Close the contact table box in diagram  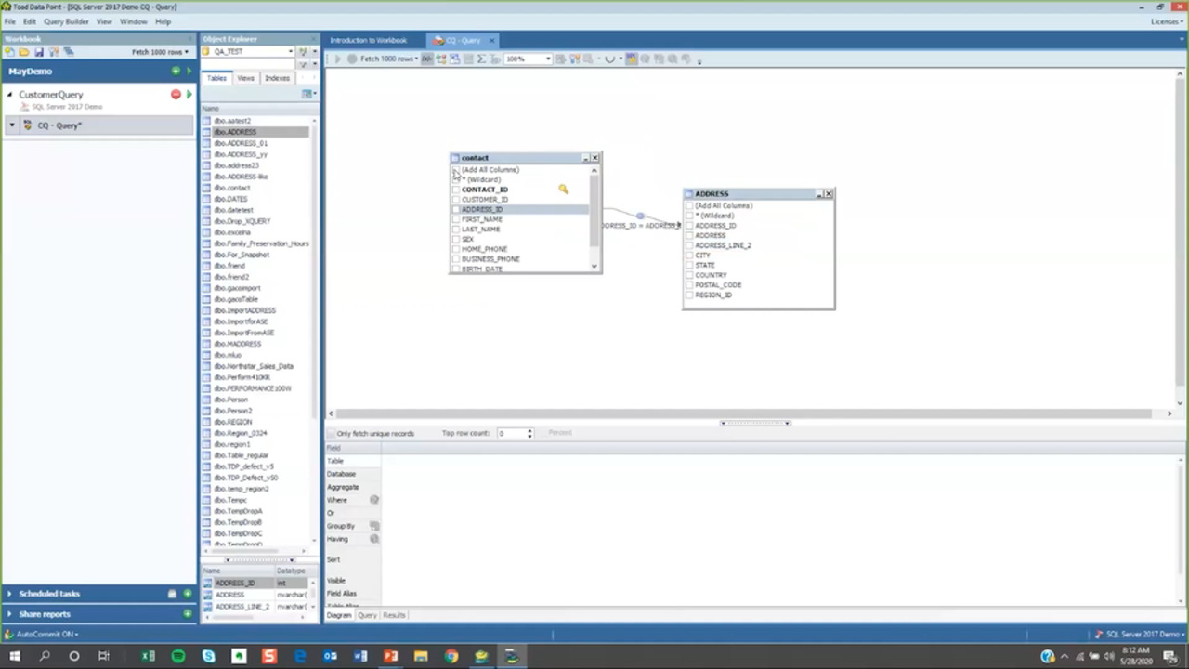point(595,157)
